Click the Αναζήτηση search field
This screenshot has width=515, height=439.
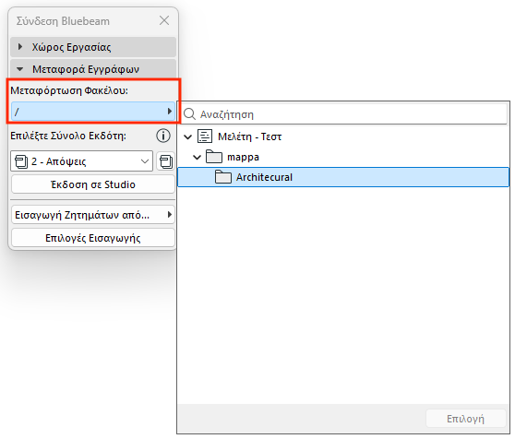click(343, 114)
